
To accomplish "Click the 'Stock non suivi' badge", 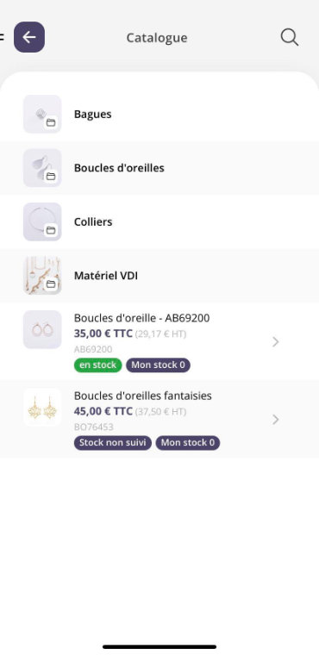I will click(113, 443).
